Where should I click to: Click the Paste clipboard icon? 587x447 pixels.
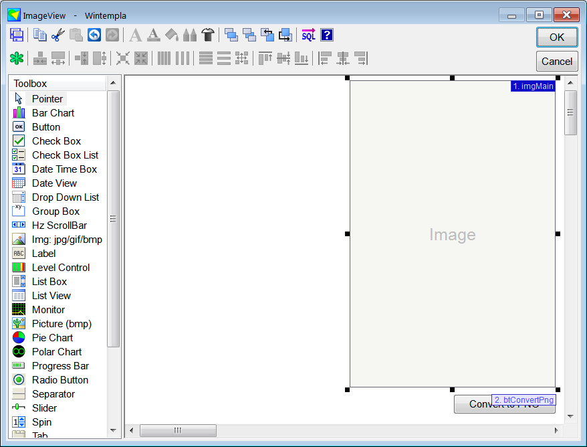(76, 35)
